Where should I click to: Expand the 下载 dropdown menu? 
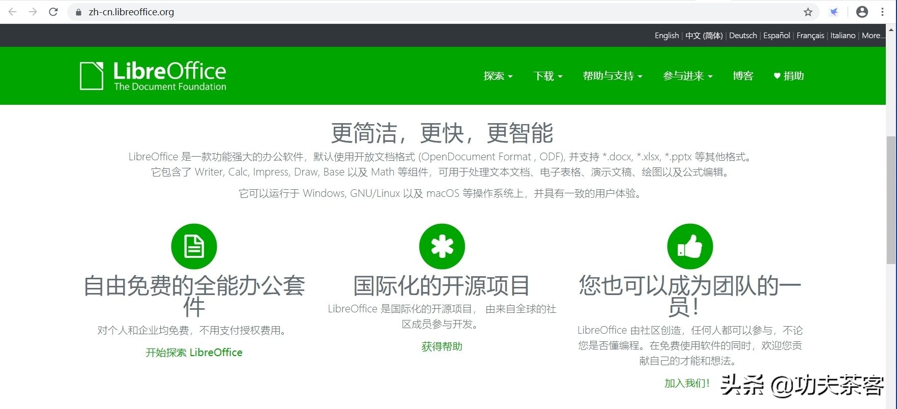pyautogui.click(x=548, y=76)
